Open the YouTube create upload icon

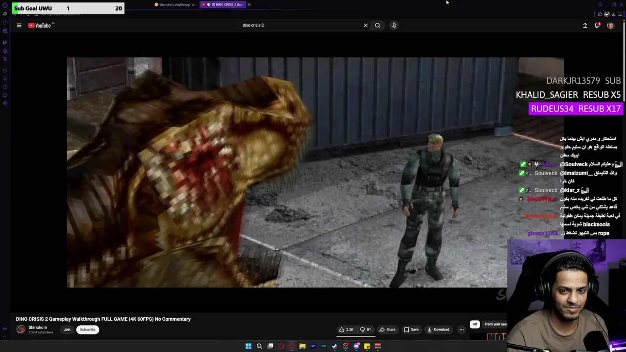click(x=585, y=25)
